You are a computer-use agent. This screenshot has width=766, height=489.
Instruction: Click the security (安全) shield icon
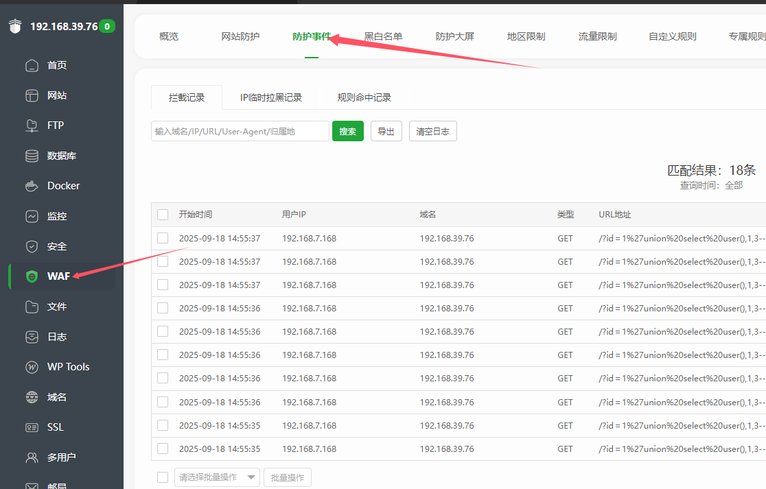point(32,246)
